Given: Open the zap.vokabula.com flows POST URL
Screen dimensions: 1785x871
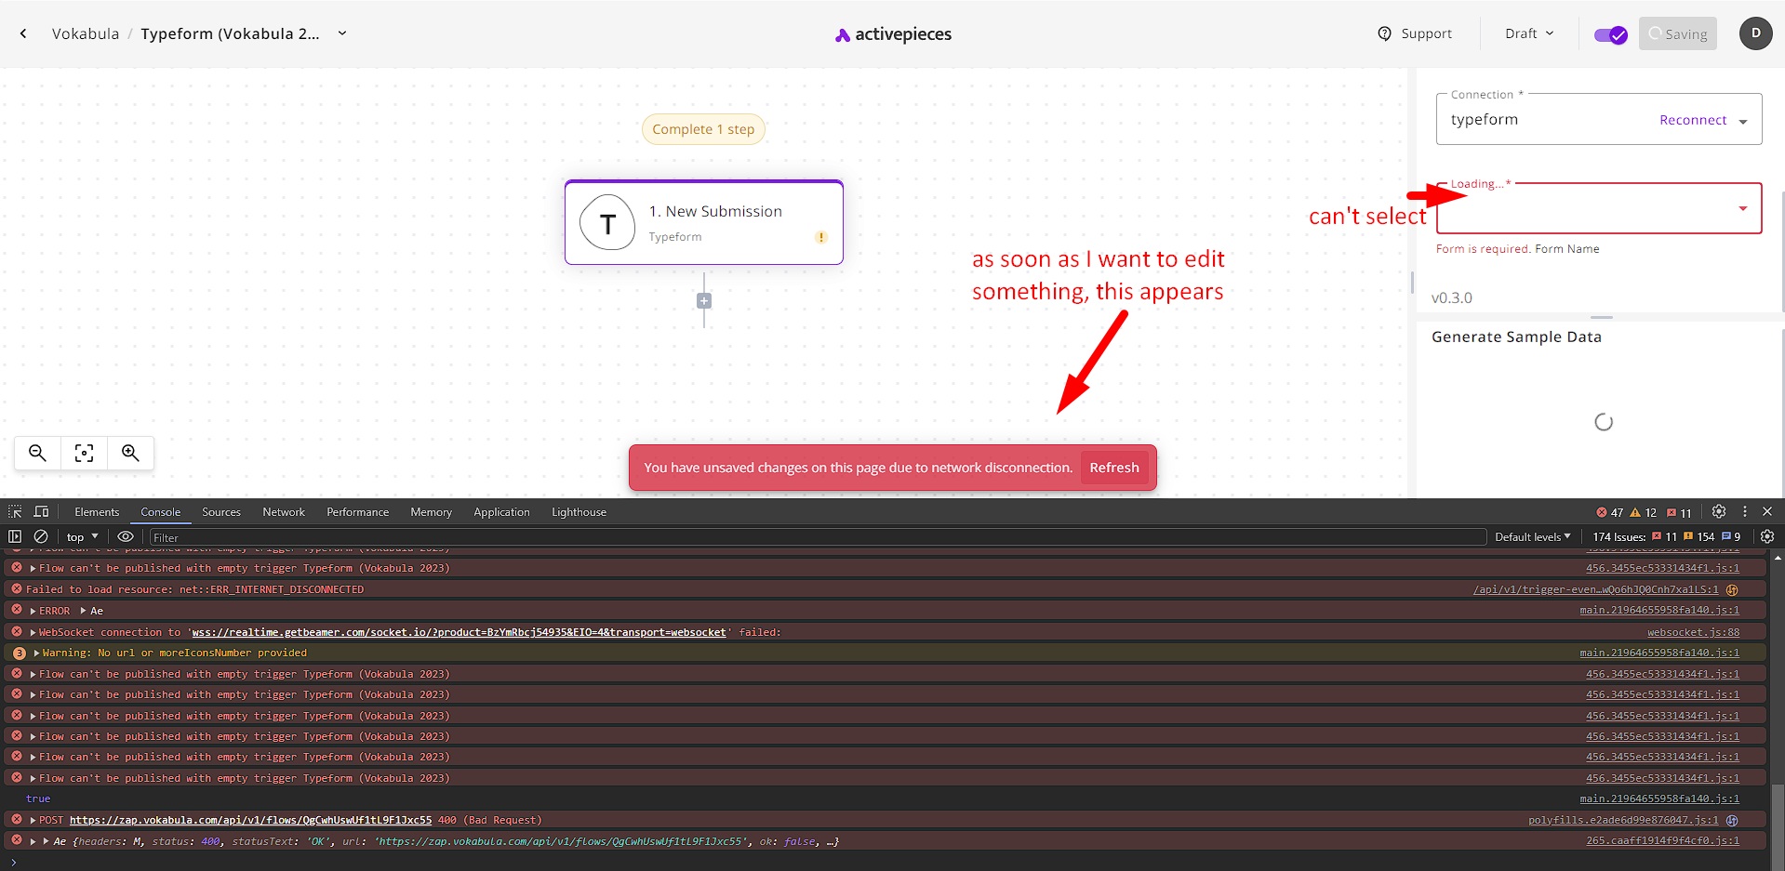Looking at the screenshot, I should point(250,820).
